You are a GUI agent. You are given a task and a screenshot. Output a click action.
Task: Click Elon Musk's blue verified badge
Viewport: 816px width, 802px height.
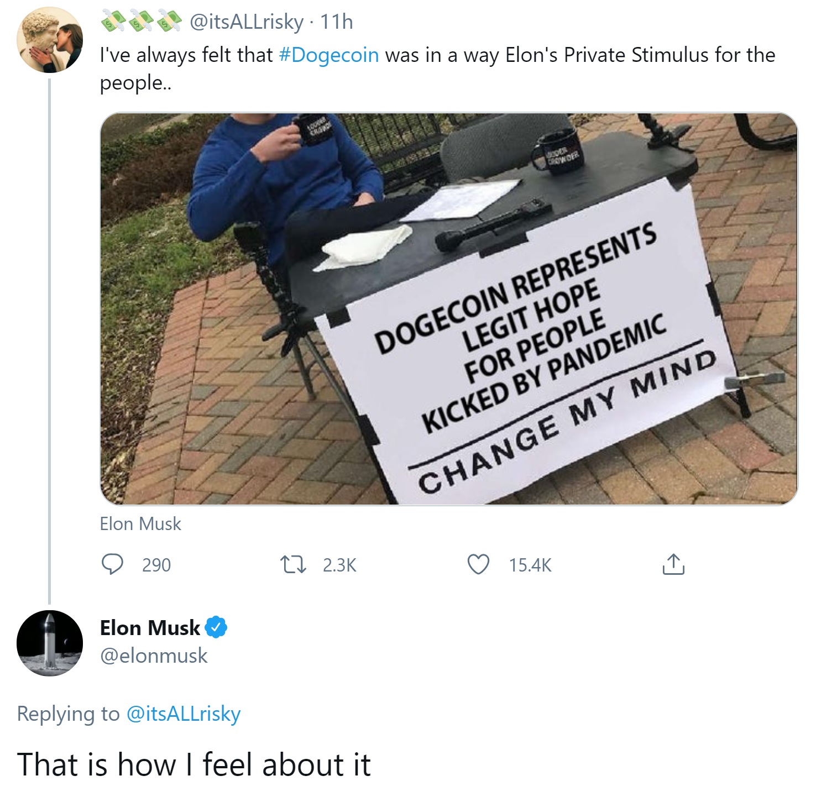pos(216,628)
